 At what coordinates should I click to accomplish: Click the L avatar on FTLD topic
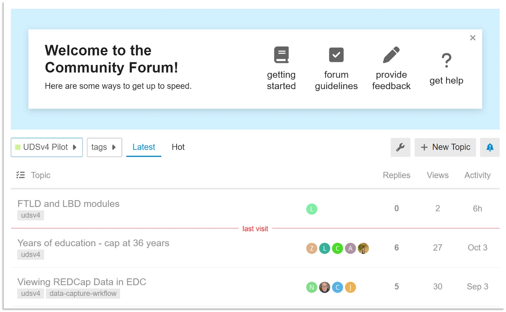pyautogui.click(x=312, y=209)
